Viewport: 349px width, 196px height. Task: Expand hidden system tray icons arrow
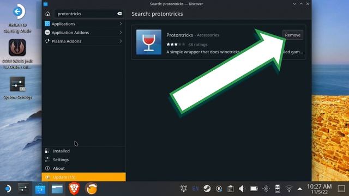300,189
